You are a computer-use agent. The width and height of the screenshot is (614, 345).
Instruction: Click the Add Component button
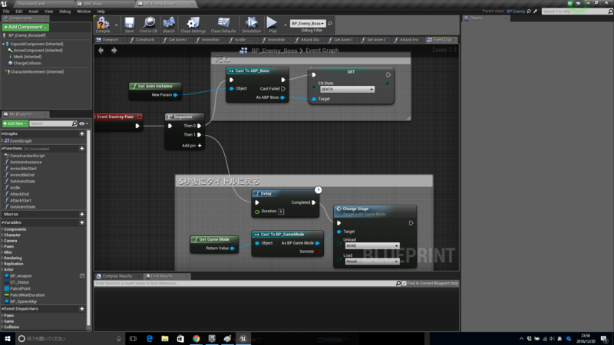(x=25, y=27)
